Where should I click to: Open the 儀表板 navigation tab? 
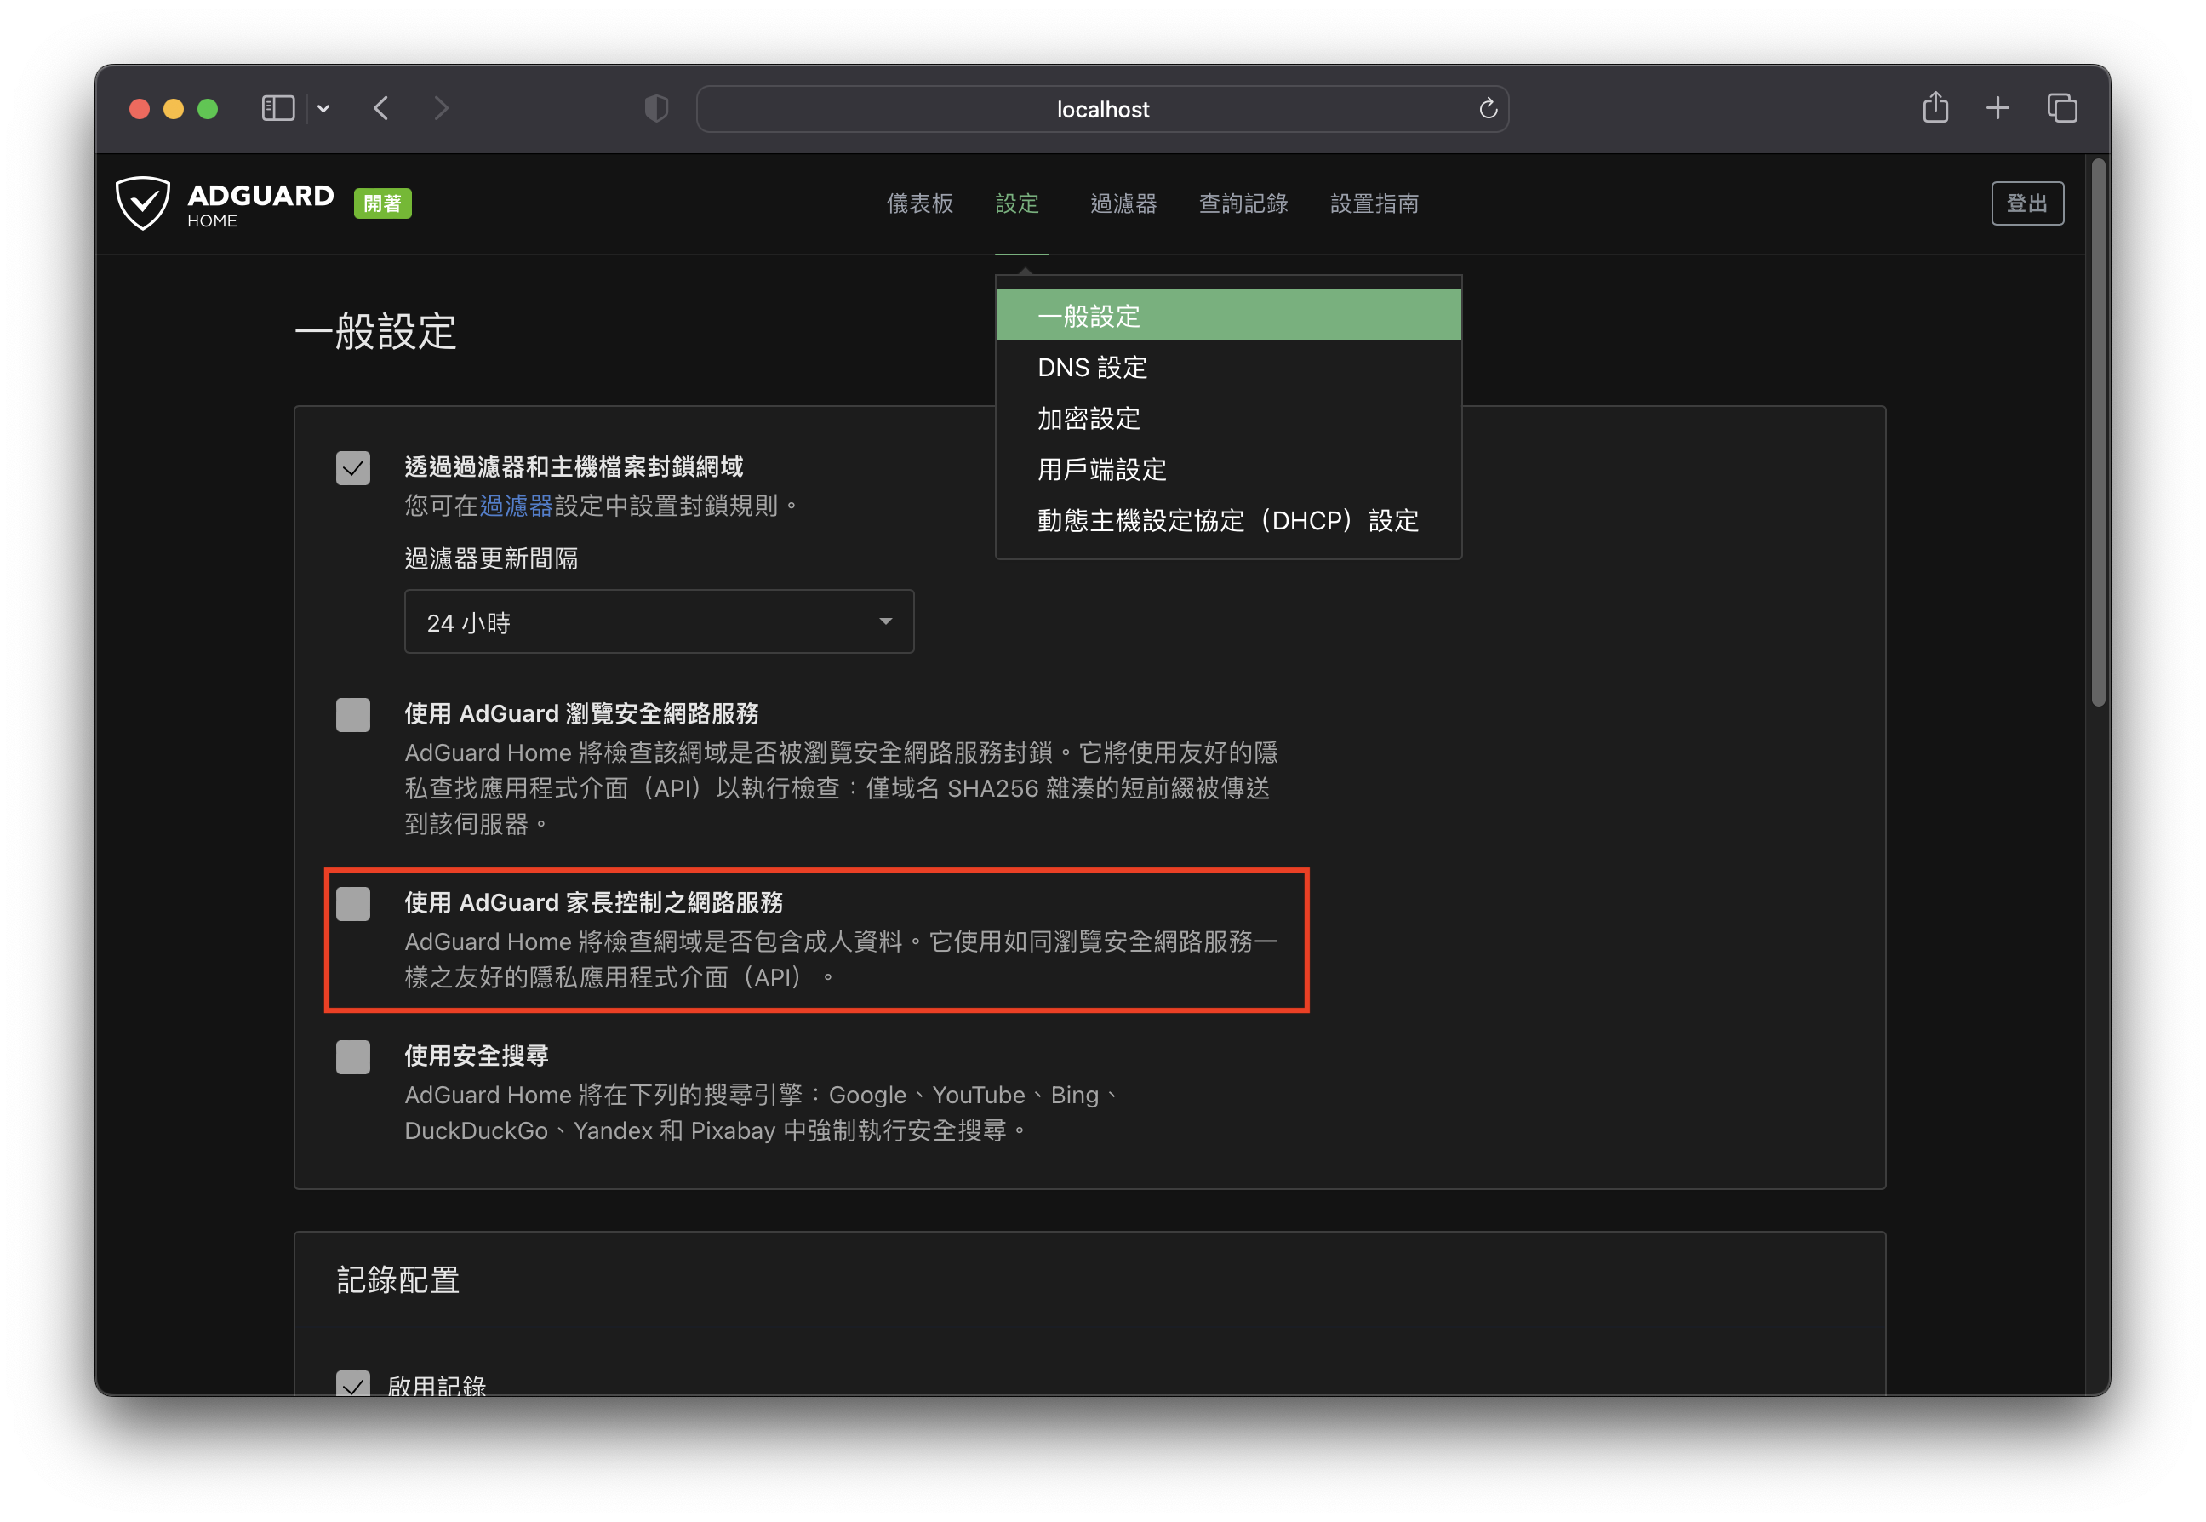[x=920, y=203]
